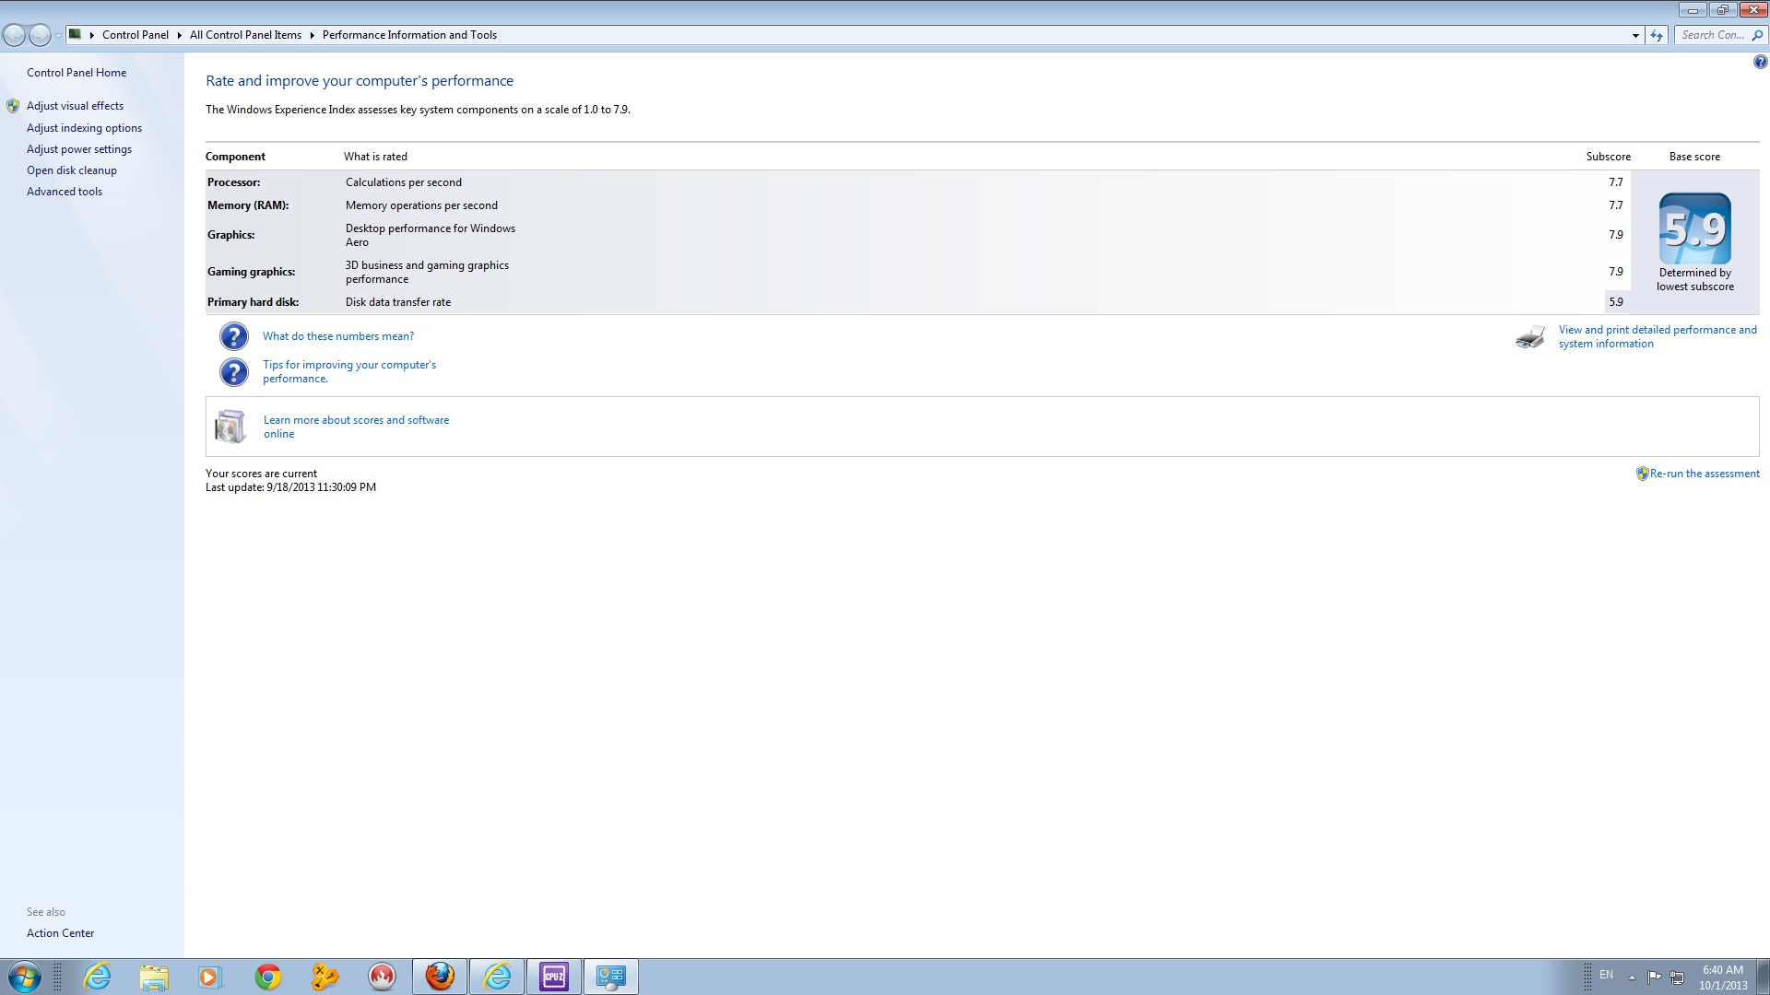Open Advanced tools panel
The width and height of the screenshot is (1770, 995).
[x=65, y=191]
